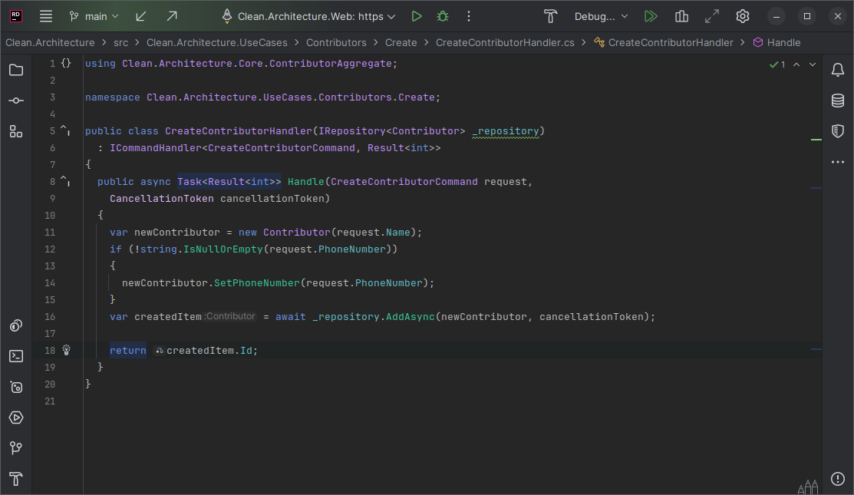Open the Solution Explorer tool window
854x495 pixels.
click(16, 69)
